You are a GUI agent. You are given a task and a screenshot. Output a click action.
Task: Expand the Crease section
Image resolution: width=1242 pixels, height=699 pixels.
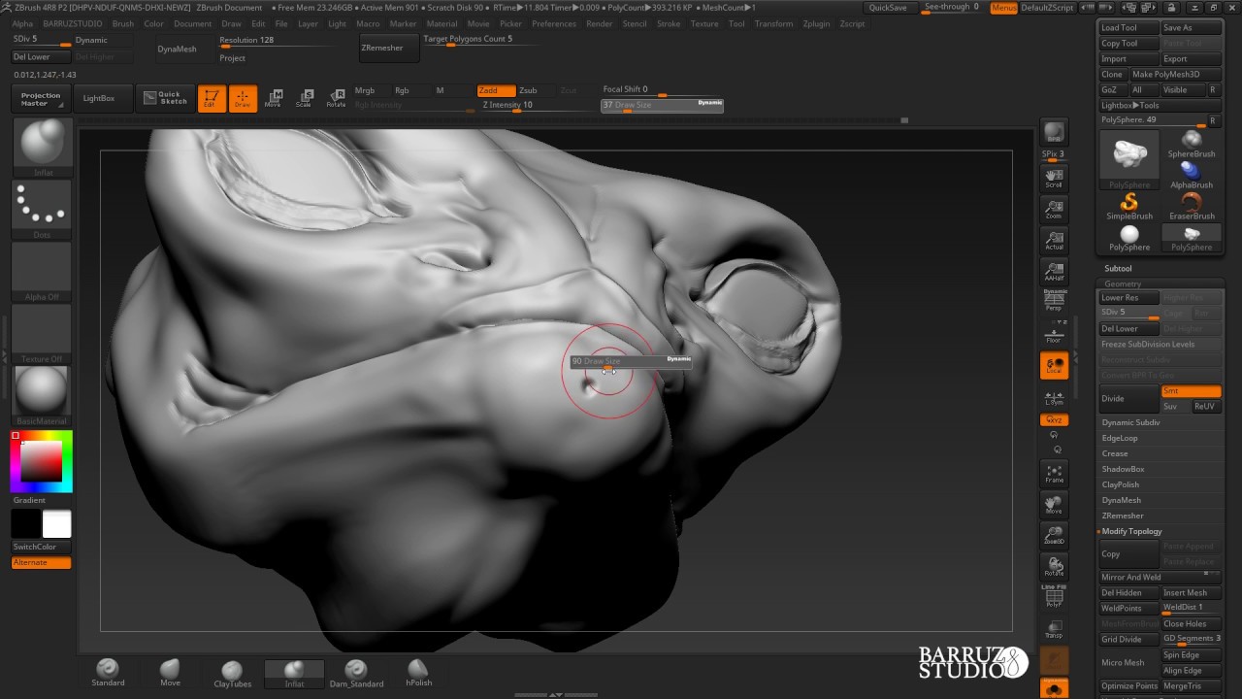1115,453
